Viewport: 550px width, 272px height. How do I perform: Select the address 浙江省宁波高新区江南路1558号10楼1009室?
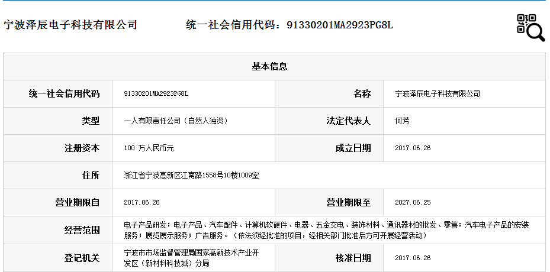pos(191,175)
